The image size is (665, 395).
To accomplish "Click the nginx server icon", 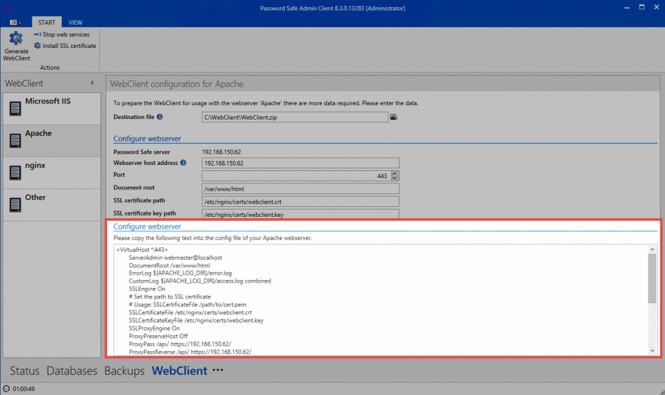I will tap(15, 173).
